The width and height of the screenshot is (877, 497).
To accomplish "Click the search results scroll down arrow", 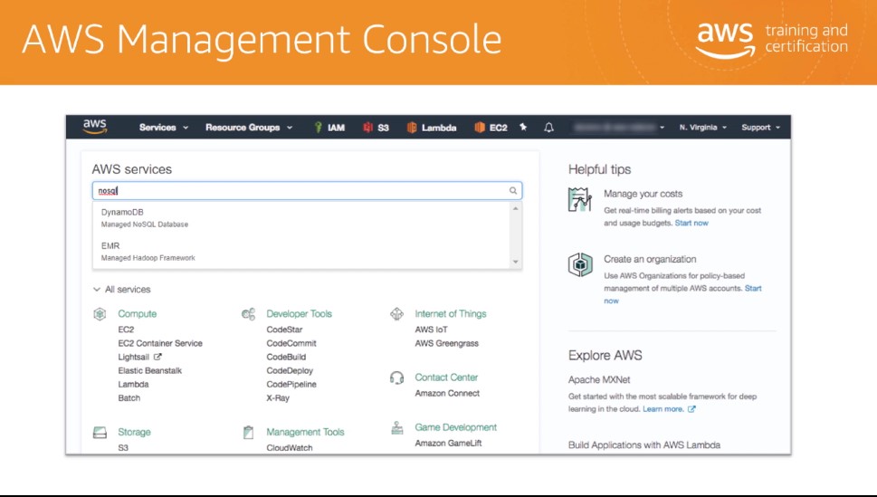I will tap(515, 262).
